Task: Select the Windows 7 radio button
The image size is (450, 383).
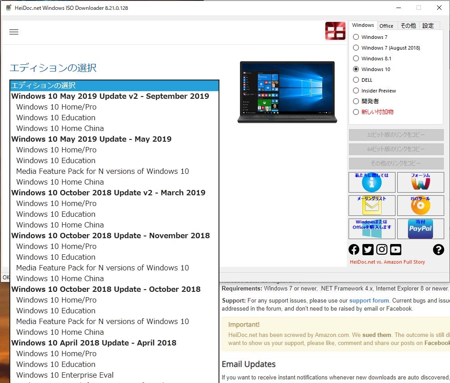Action: [x=356, y=37]
